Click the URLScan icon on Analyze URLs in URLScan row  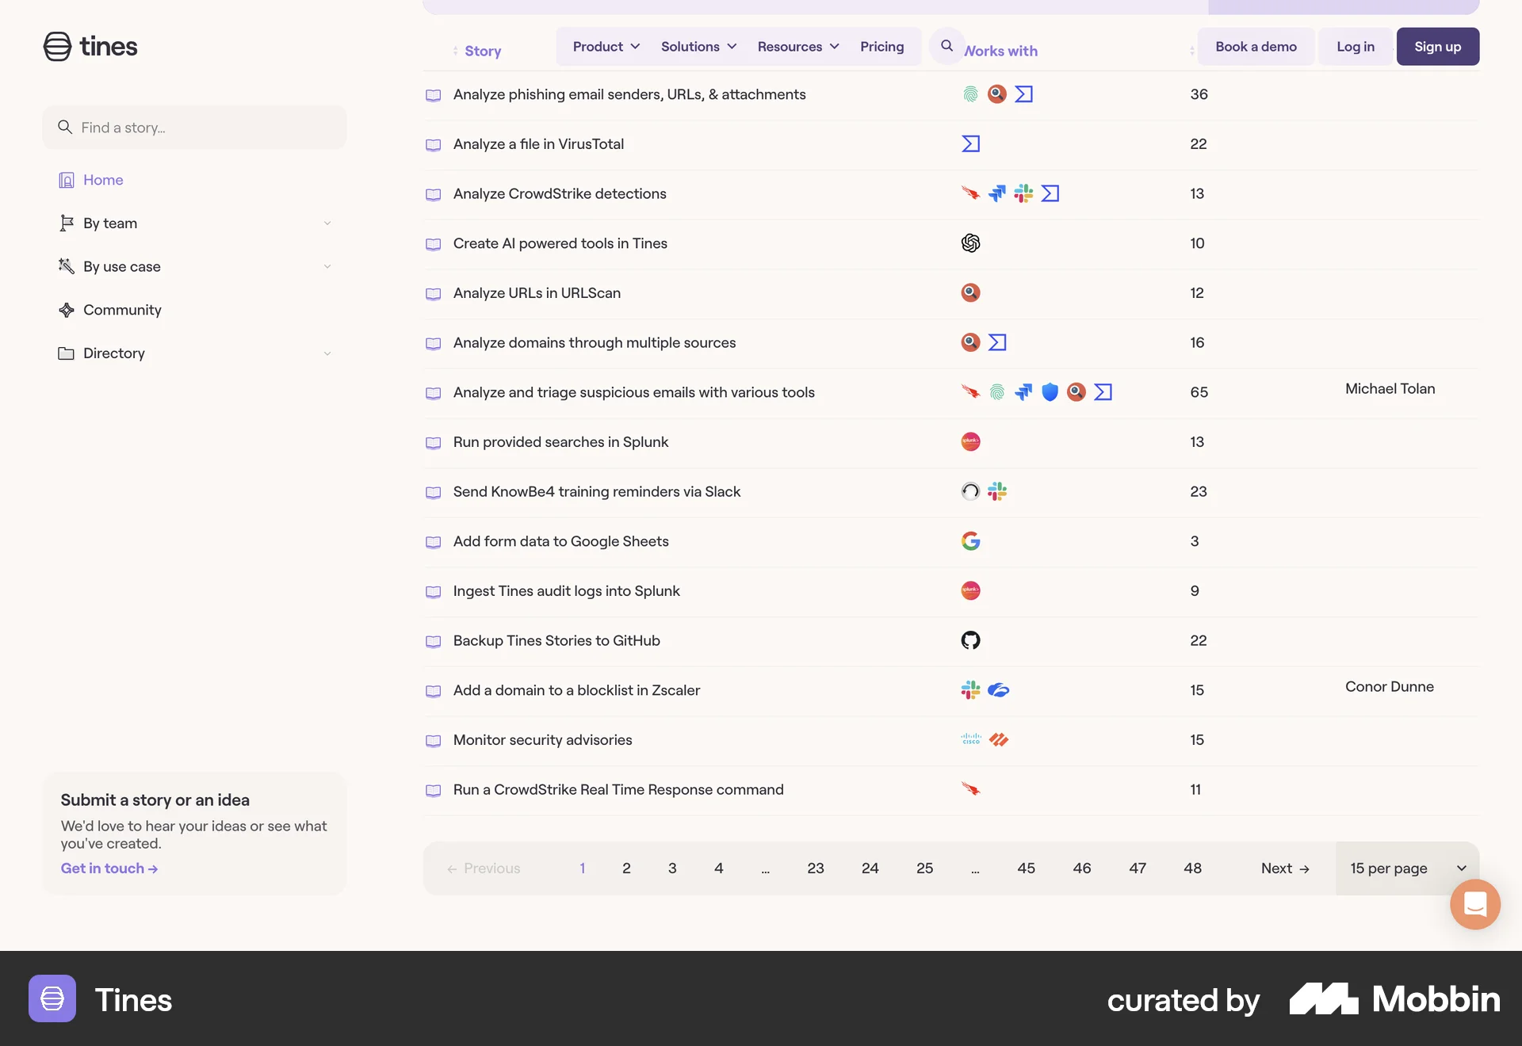[970, 292]
